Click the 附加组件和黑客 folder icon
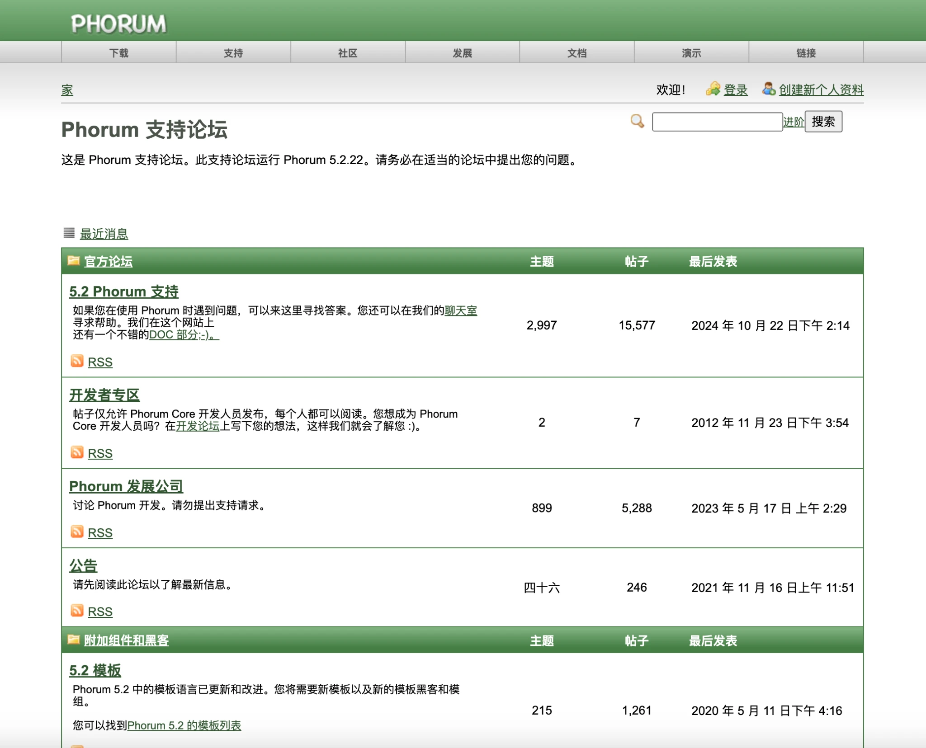The image size is (926, 748). tap(73, 640)
